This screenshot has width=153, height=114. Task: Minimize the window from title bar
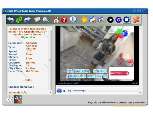138,11
